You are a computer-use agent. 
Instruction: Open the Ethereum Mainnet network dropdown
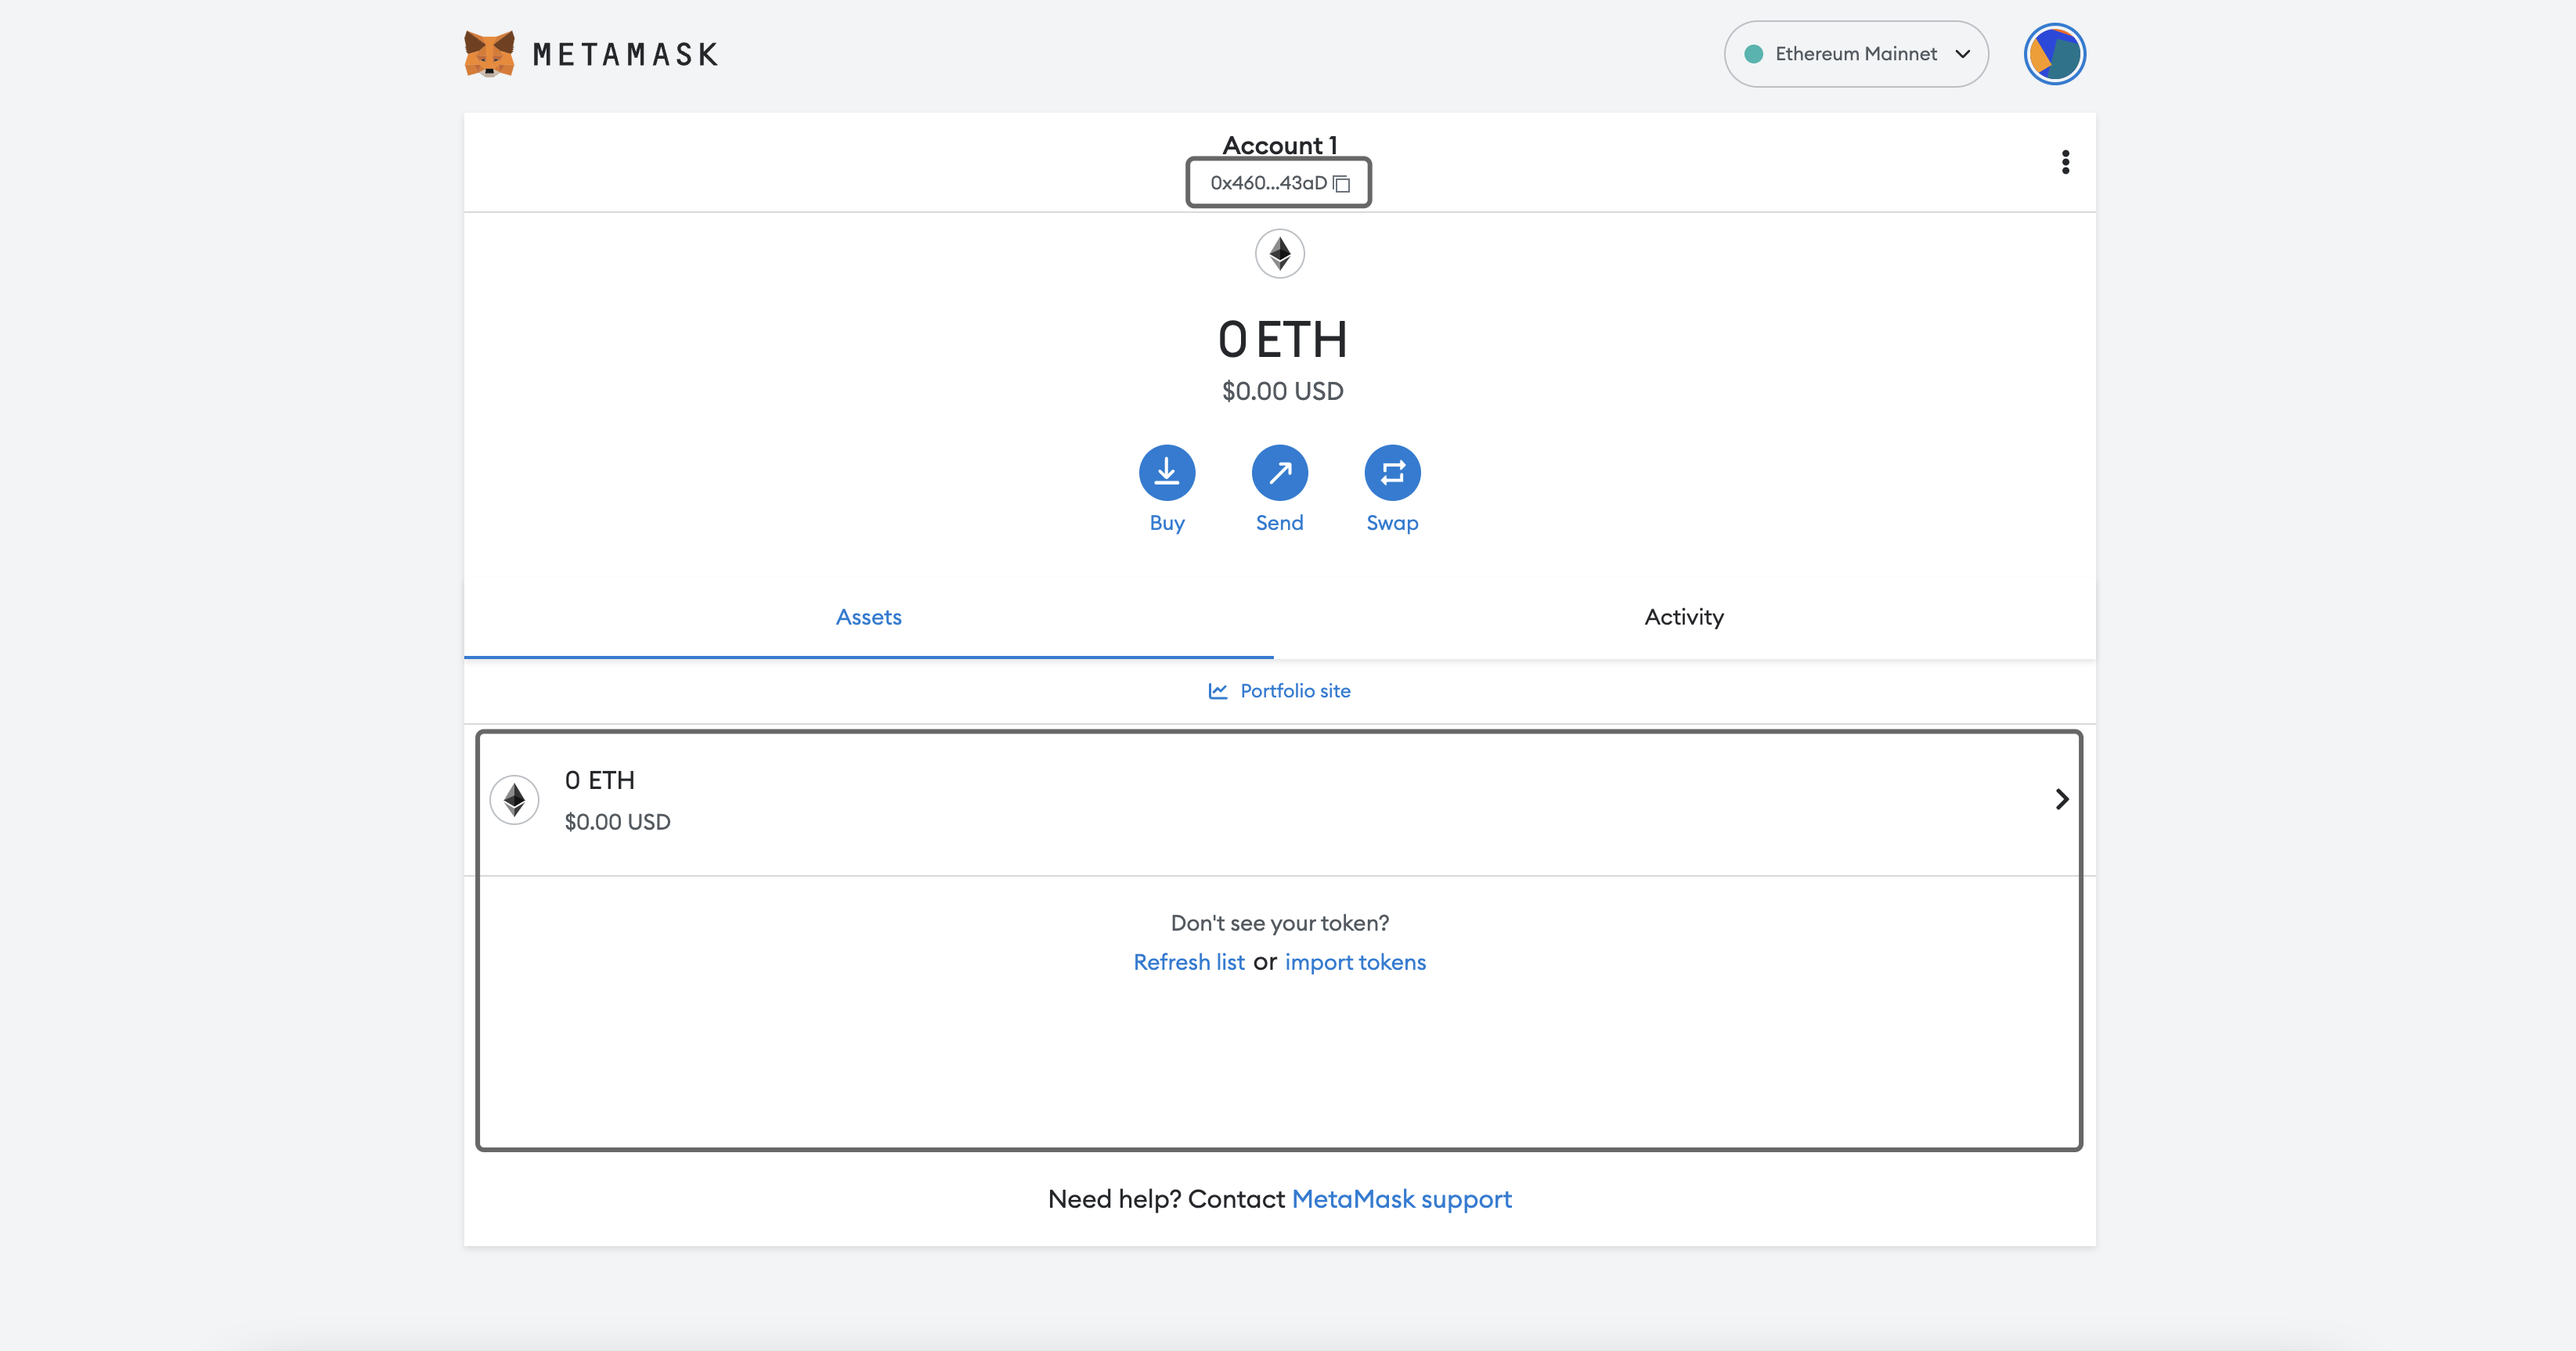pos(1855,54)
